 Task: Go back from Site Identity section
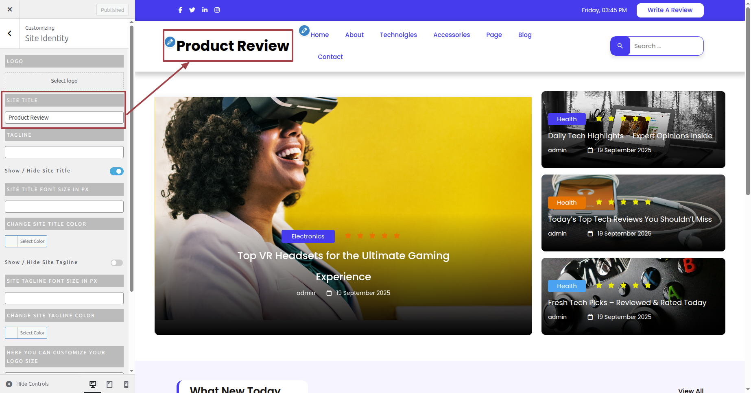pos(10,34)
